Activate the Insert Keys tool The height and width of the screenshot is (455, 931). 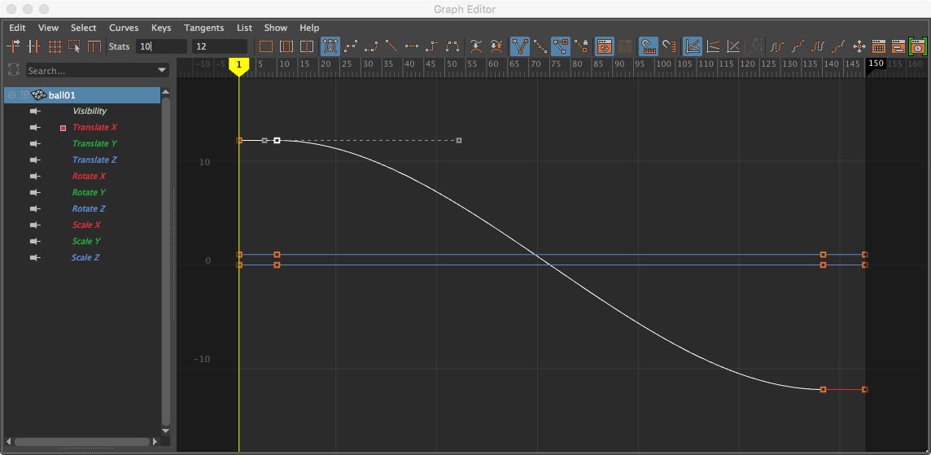click(34, 46)
